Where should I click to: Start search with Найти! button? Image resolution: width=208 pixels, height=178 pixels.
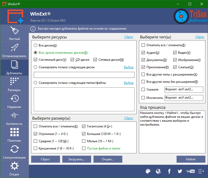(191, 159)
